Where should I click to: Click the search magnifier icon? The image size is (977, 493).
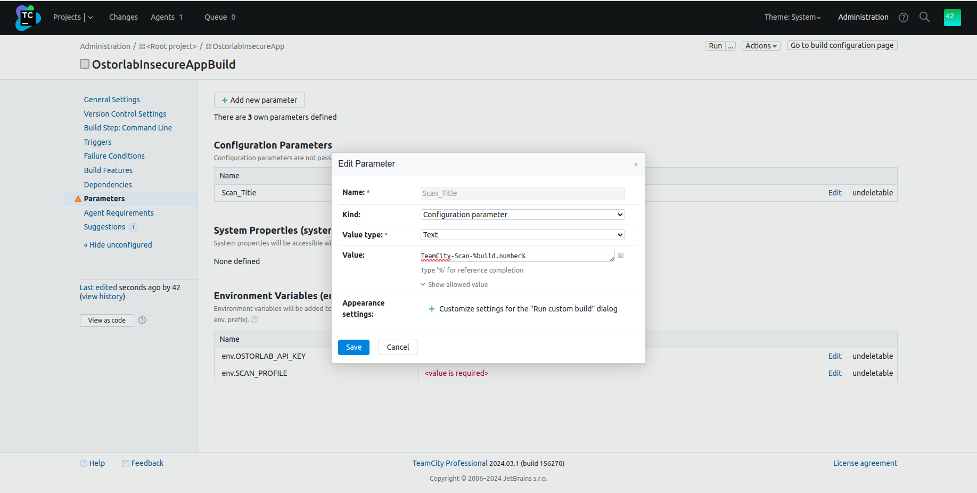point(924,17)
